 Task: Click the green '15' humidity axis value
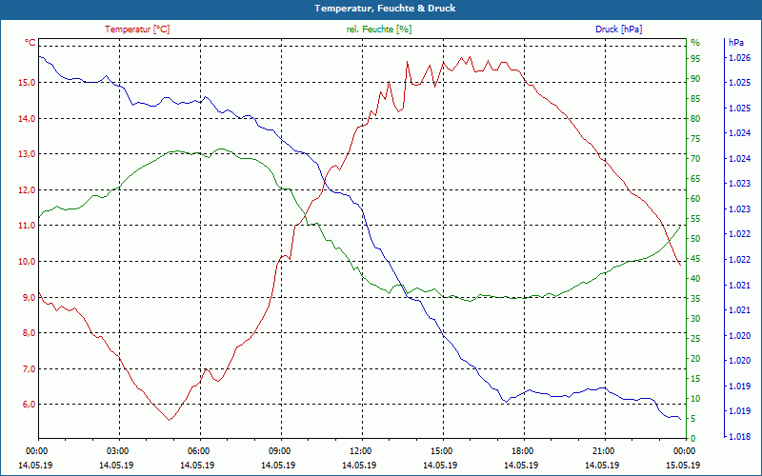pos(695,378)
